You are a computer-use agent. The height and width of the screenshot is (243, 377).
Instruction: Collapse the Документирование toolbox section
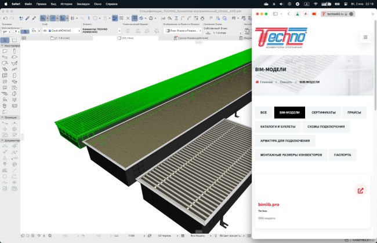pyautogui.click(x=2, y=140)
